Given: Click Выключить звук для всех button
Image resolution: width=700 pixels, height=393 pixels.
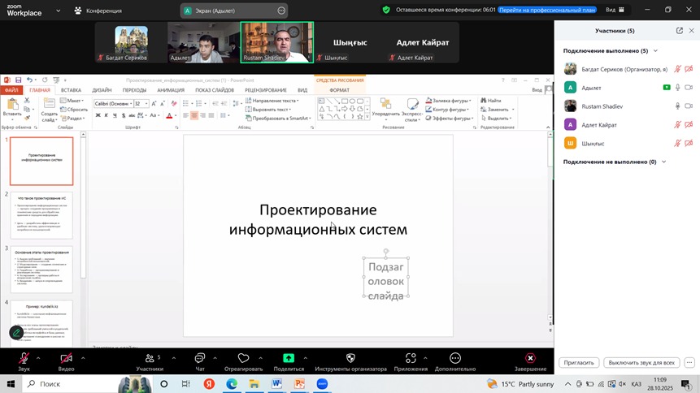Looking at the screenshot, I should click(642, 363).
